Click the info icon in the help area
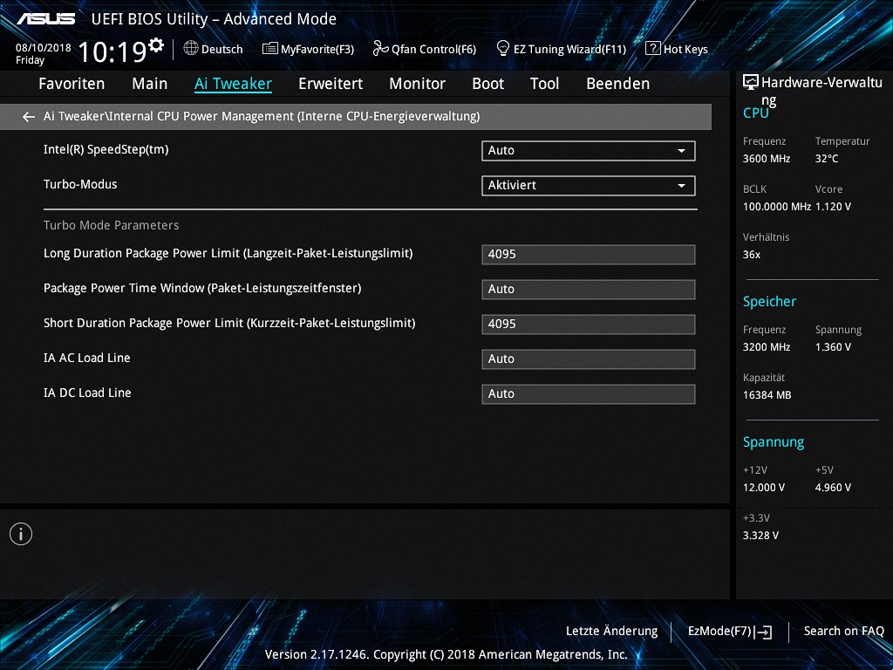Viewport: 893px width, 670px height. point(21,534)
